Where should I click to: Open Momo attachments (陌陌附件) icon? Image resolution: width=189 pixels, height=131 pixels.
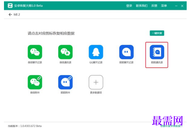65,82
